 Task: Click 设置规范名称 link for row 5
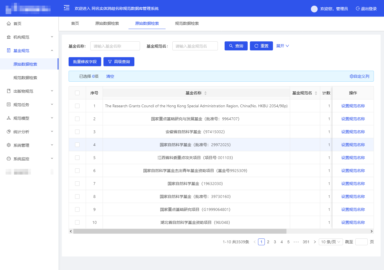click(353, 158)
